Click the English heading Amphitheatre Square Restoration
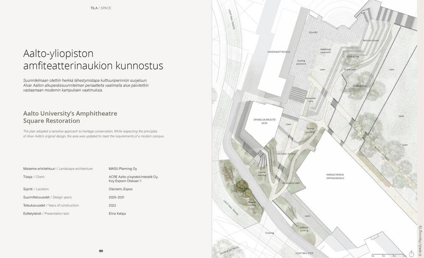The height and width of the screenshot is (258, 424). (70, 117)
